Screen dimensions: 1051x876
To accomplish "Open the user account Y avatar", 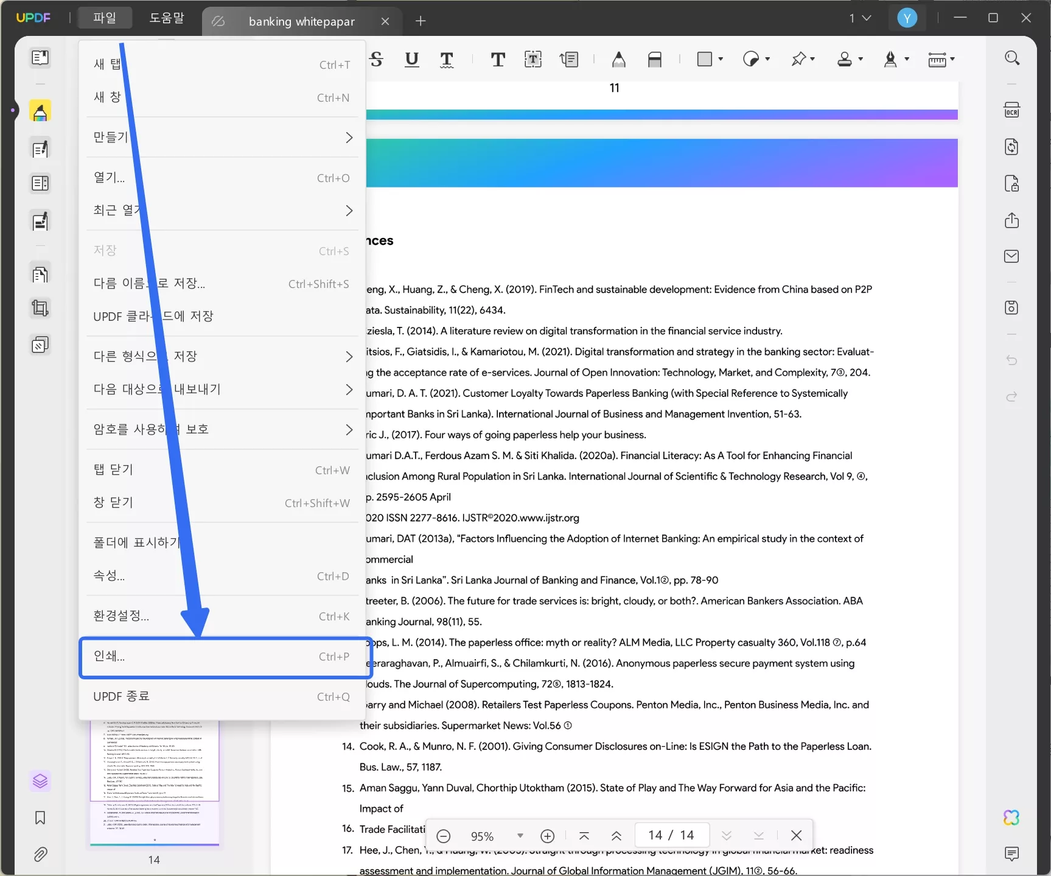I will [x=907, y=18].
